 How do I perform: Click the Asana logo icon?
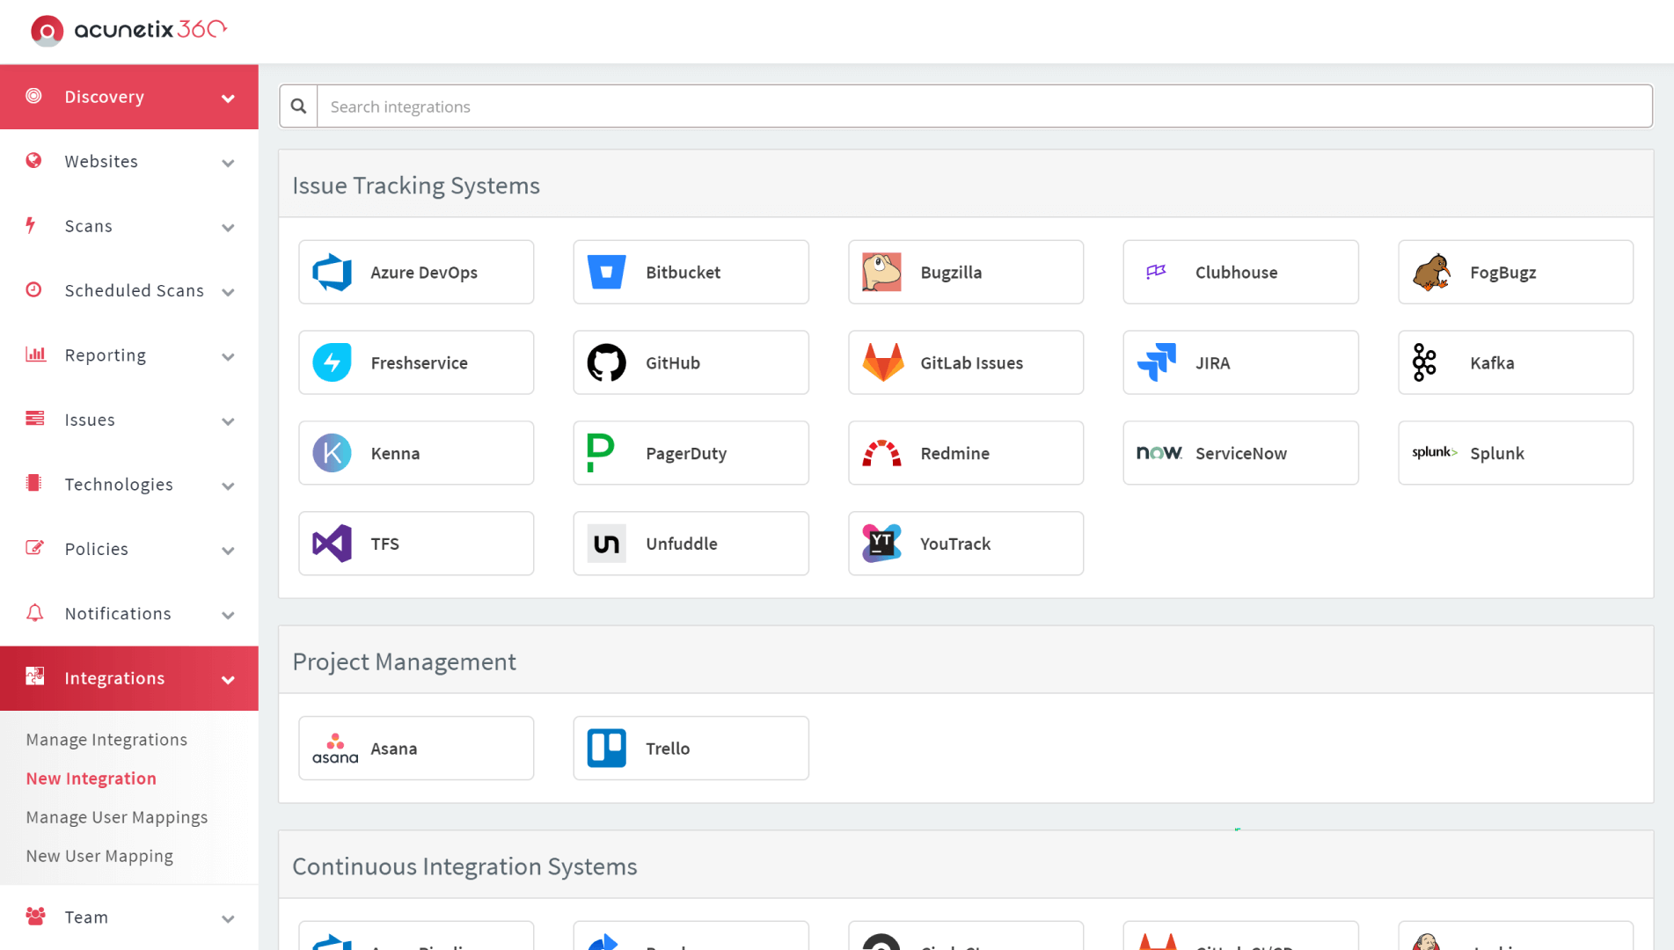(x=335, y=749)
